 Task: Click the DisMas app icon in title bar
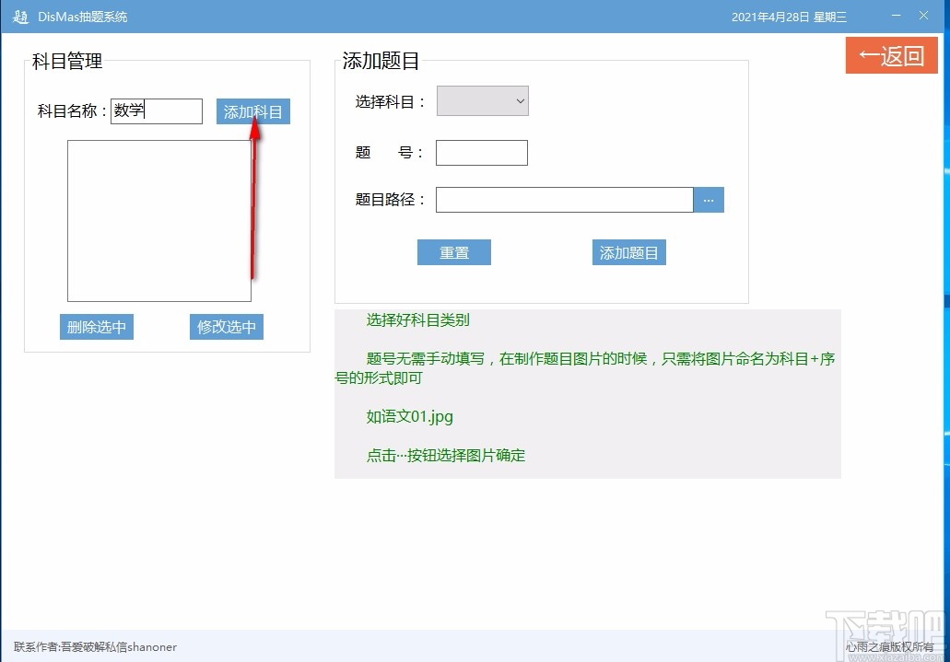(19, 16)
